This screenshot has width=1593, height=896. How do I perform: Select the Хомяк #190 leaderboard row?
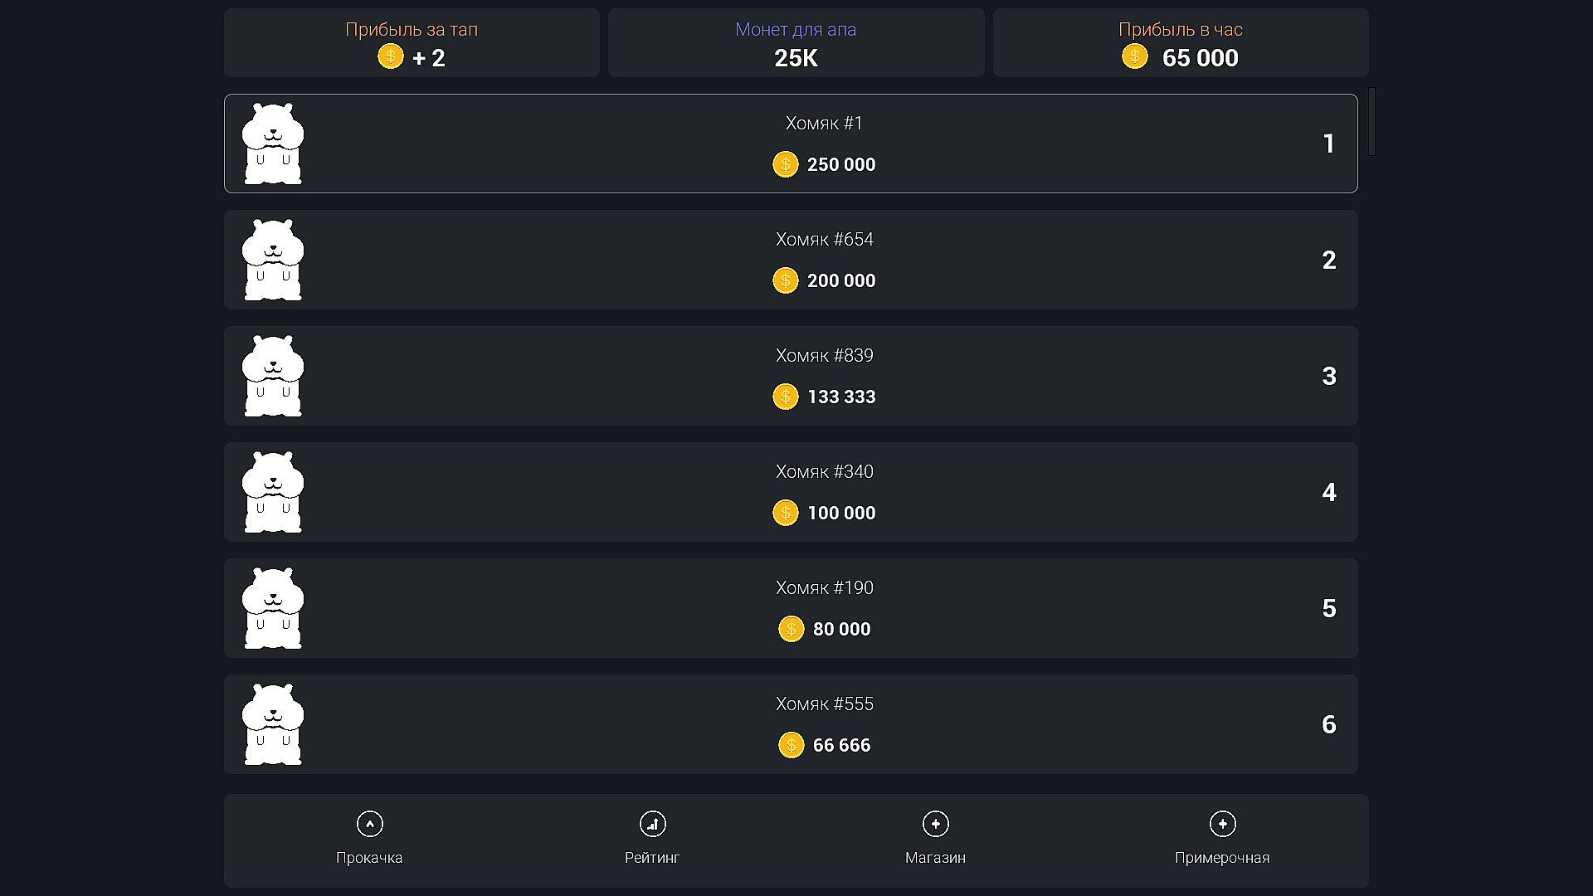point(791,608)
